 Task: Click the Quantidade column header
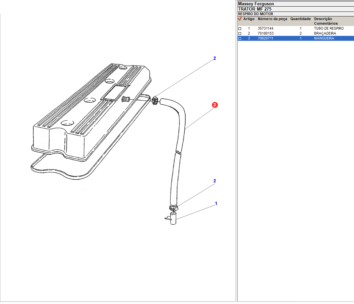coord(300,19)
